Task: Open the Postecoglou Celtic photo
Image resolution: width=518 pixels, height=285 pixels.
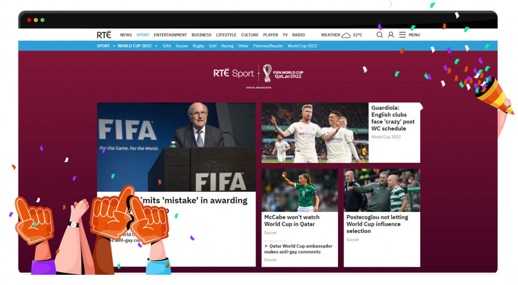Action: [382, 190]
